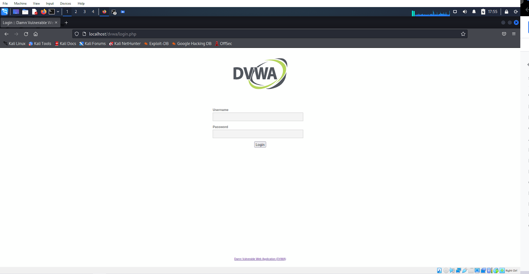Open the power manager tray icon
529x274 pixels.
coord(483,12)
